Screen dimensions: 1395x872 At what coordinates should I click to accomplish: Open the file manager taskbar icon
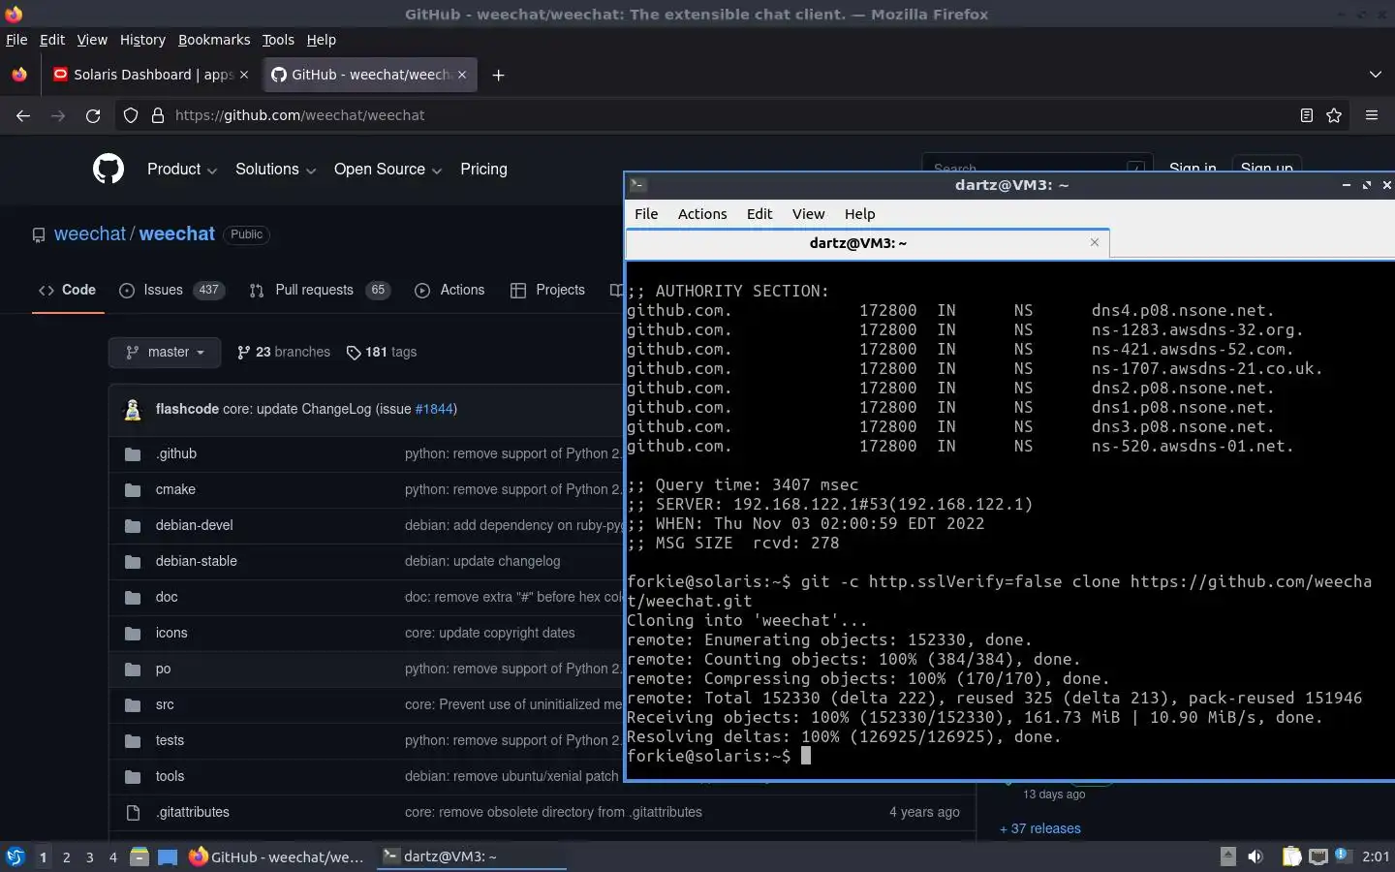[139, 856]
